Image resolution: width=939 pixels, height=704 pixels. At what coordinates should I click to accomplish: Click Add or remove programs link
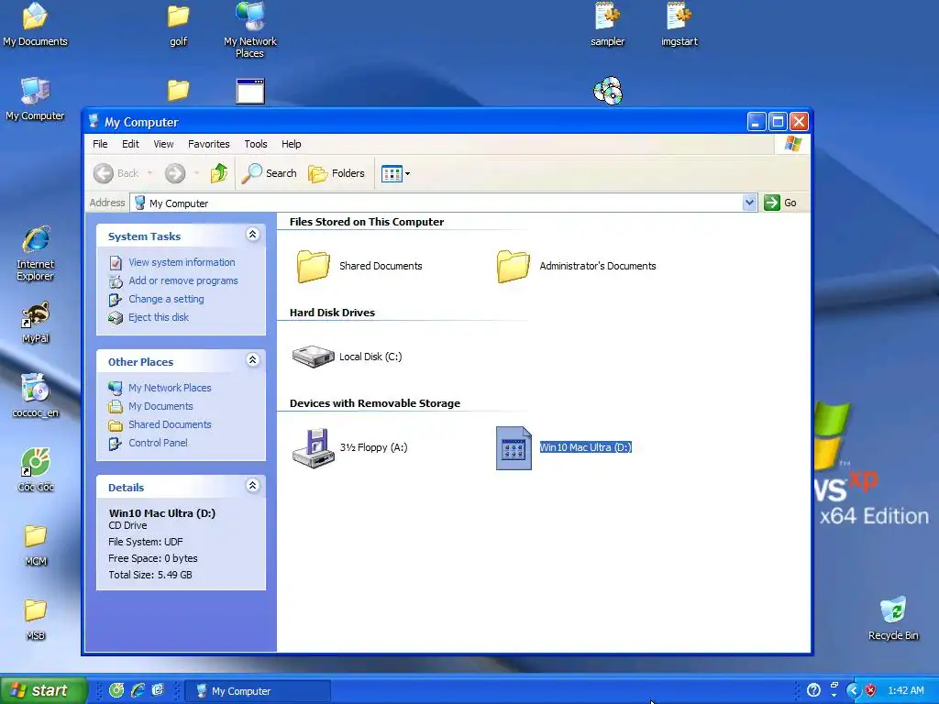[x=183, y=280]
